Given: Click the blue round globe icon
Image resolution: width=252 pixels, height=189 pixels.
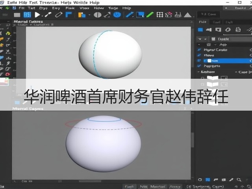Looking at the screenshot, I should [x=117, y=15].
